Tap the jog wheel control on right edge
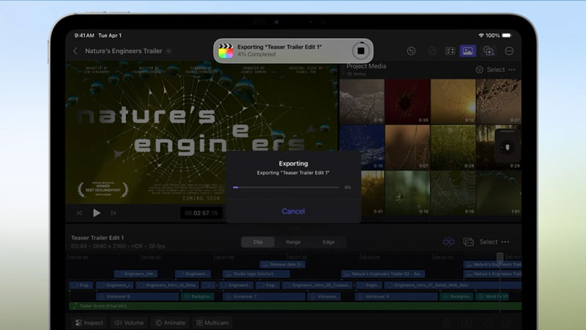Screen dimensions: 586x330 [508, 147]
